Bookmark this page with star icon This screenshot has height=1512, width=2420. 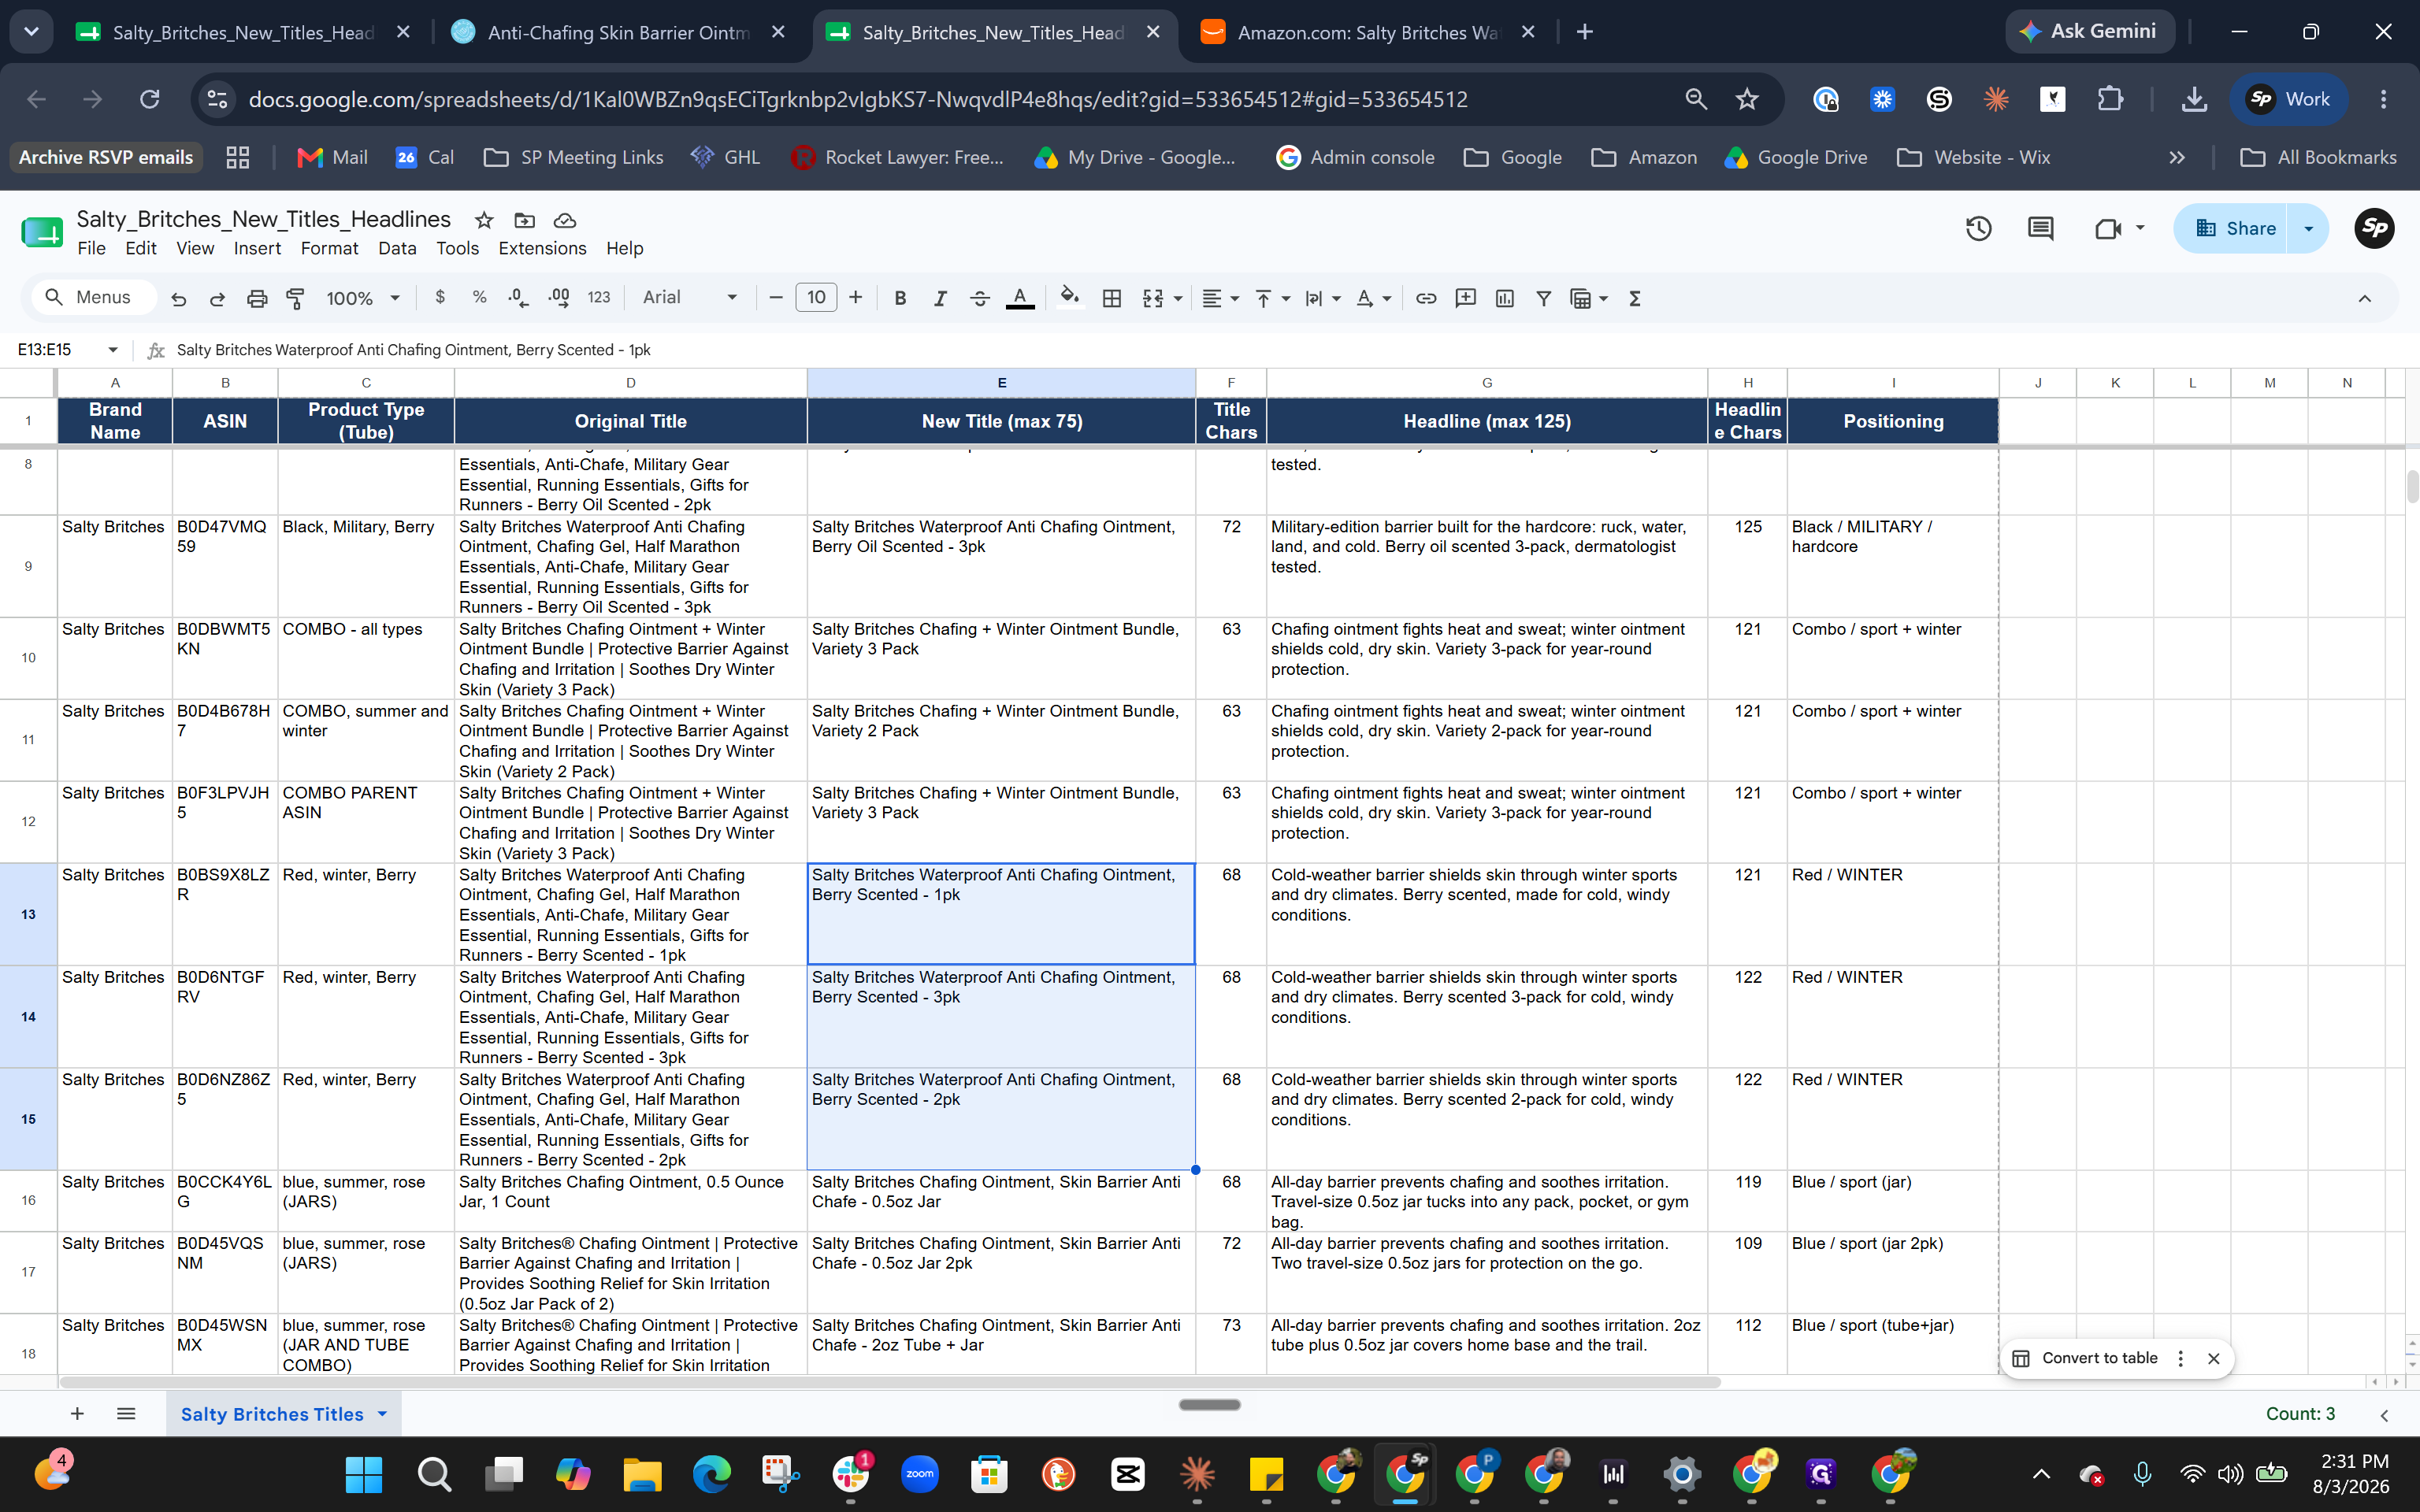(x=1747, y=99)
